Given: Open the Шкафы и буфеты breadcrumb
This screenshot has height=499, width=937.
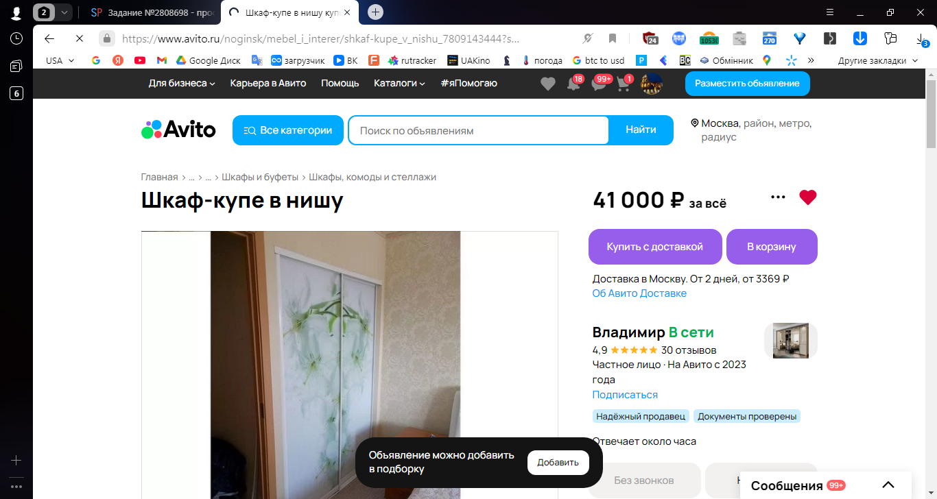Looking at the screenshot, I should 260,177.
